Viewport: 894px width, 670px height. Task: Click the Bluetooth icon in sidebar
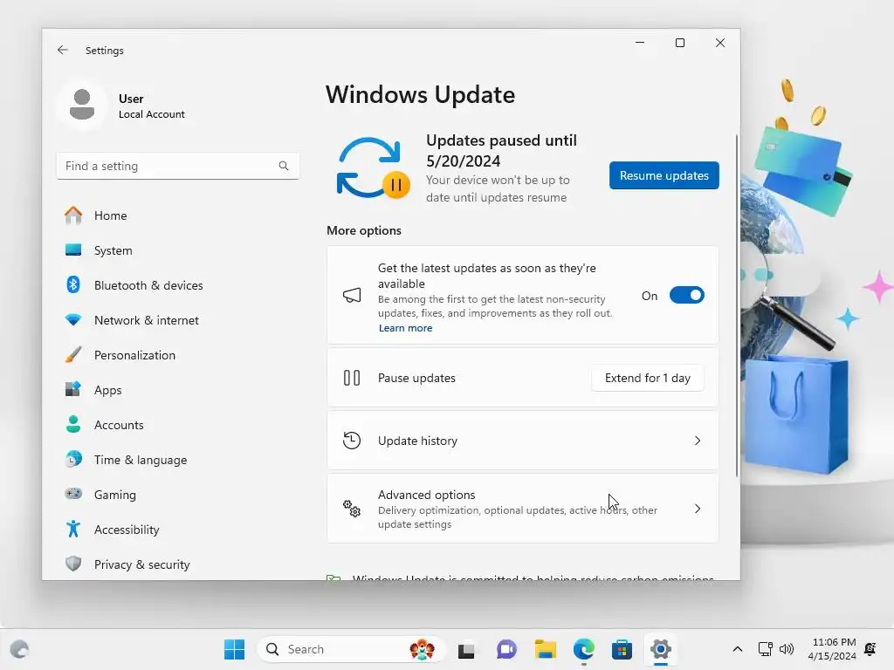73,285
